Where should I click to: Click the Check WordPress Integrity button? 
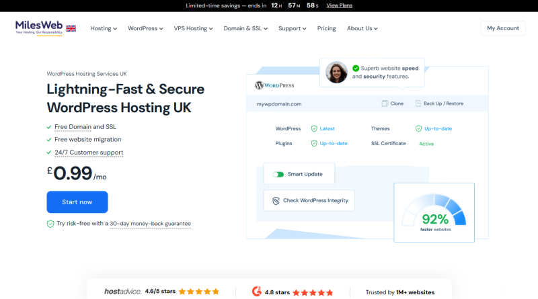point(309,201)
